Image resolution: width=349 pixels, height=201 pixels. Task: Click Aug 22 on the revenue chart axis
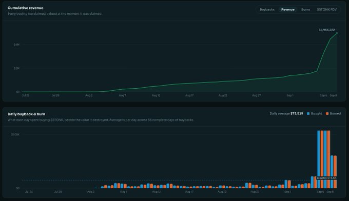click(x=223, y=95)
